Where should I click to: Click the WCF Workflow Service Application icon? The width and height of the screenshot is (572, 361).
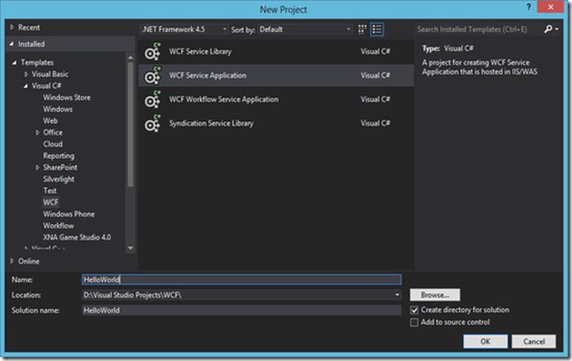(x=152, y=99)
